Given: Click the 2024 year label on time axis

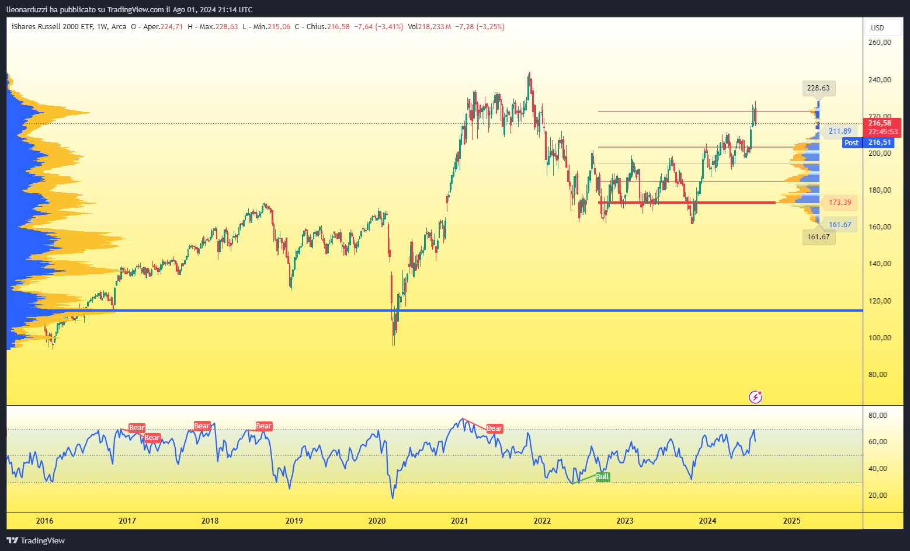Looking at the screenshot, I should click(x=707, y=521).
